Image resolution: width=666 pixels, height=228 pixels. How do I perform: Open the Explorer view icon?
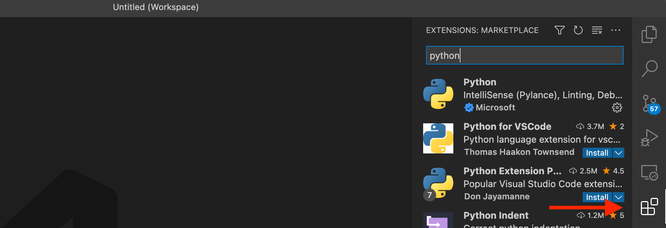pos(649,34)
